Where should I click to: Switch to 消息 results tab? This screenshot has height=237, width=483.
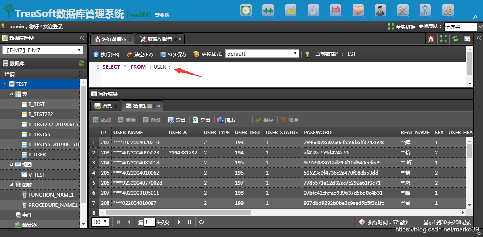(x=105, y=106)
